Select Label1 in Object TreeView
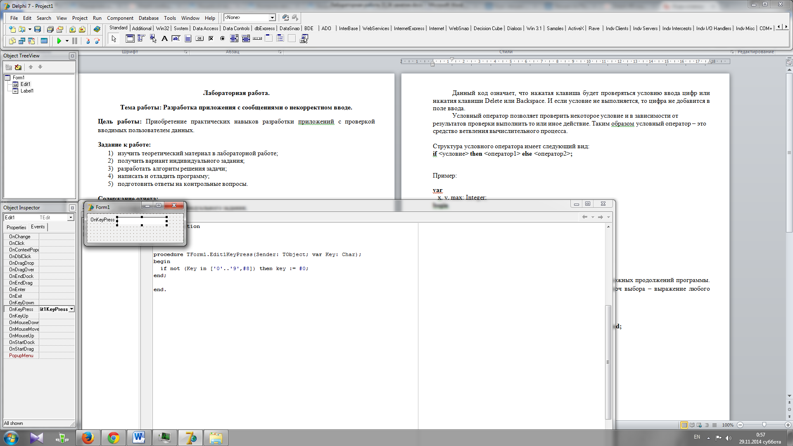The width and height of the screenshot is (793, 446). (x=27, y=91)
